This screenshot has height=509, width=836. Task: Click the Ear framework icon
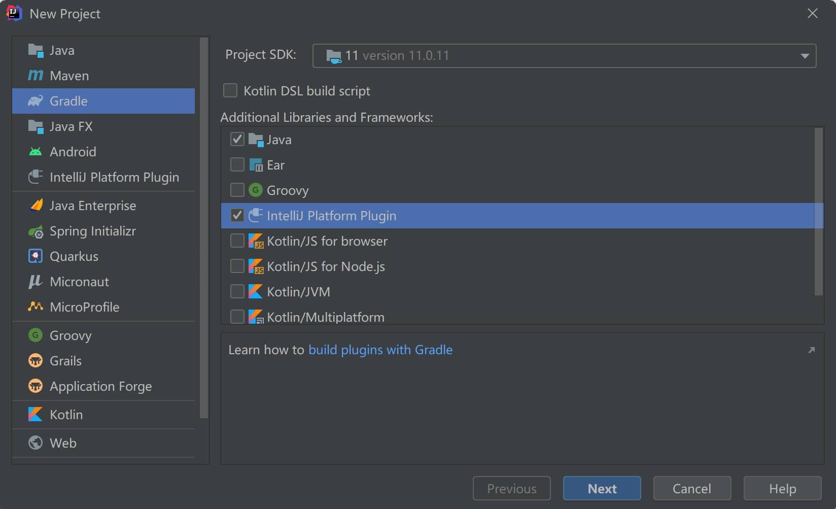256,165
